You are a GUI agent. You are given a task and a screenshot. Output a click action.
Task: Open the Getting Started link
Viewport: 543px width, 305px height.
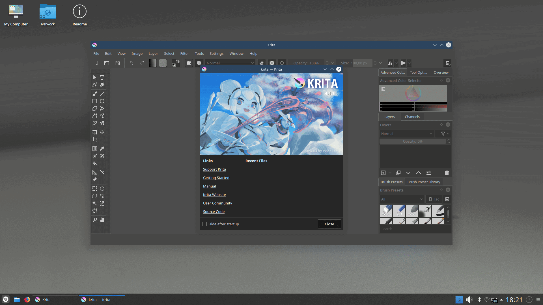[x=216, y=178]
